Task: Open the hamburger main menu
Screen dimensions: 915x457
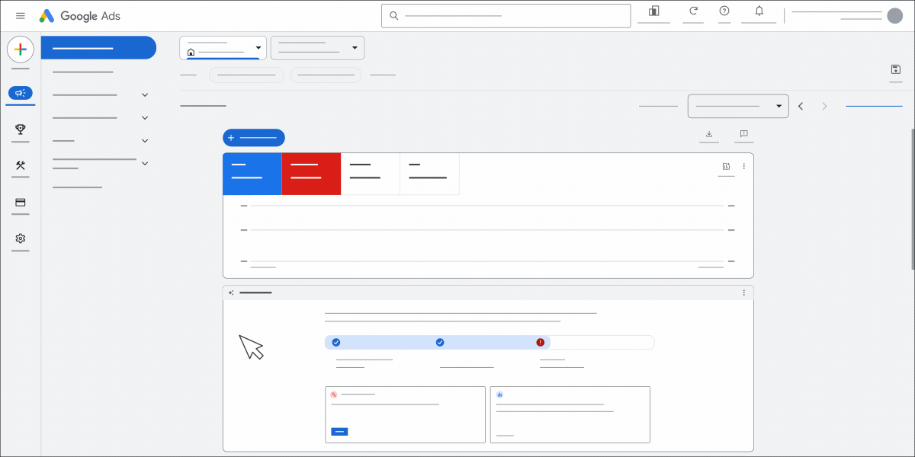Action: (x=21, y=16)
